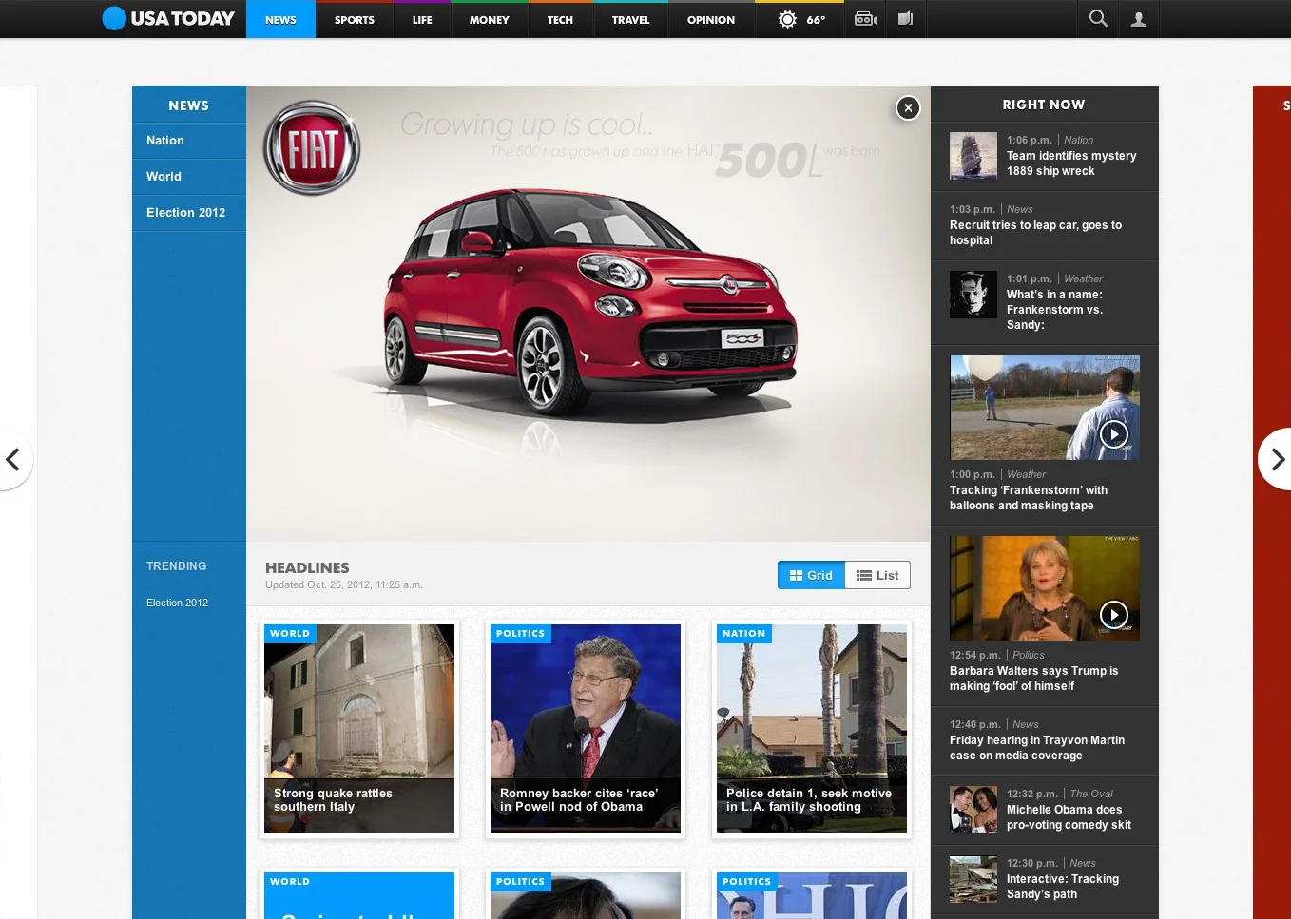This screenshot has height=919, width=1291.
Task: Click the WORLD tag on quake story
Action: 290,634
